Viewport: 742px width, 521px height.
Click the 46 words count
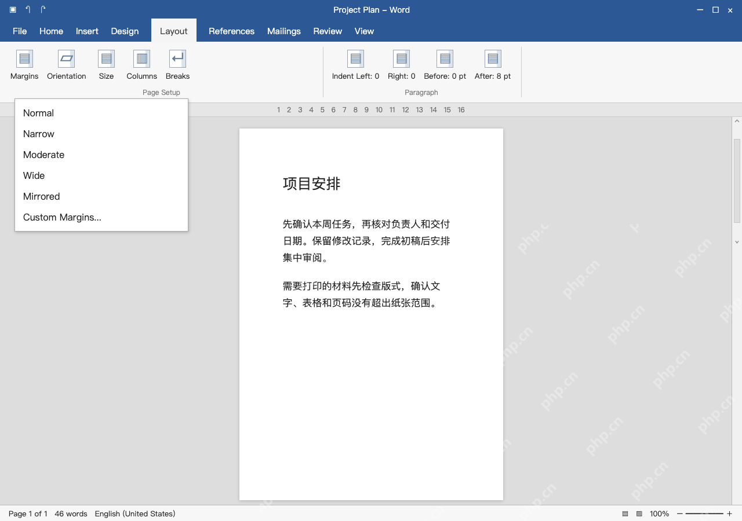tap(71, 514)
